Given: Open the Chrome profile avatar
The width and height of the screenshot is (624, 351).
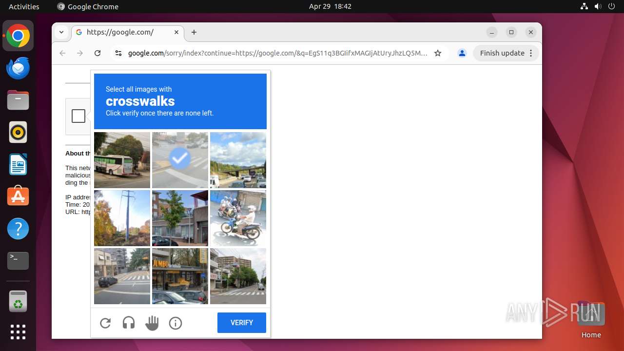Looking at the screenshot, I should [462, 53].
